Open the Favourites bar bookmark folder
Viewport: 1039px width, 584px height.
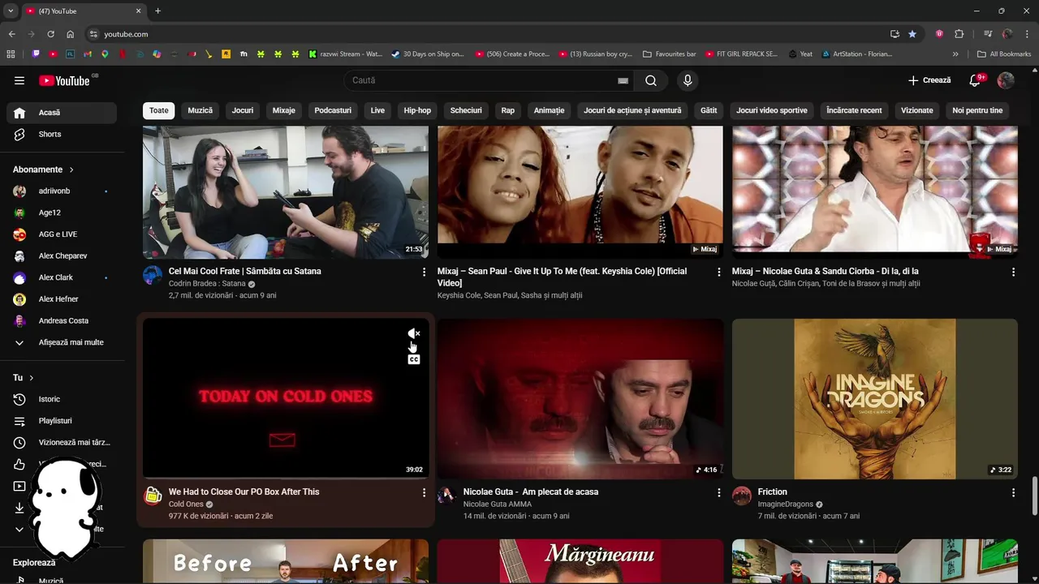670,54
